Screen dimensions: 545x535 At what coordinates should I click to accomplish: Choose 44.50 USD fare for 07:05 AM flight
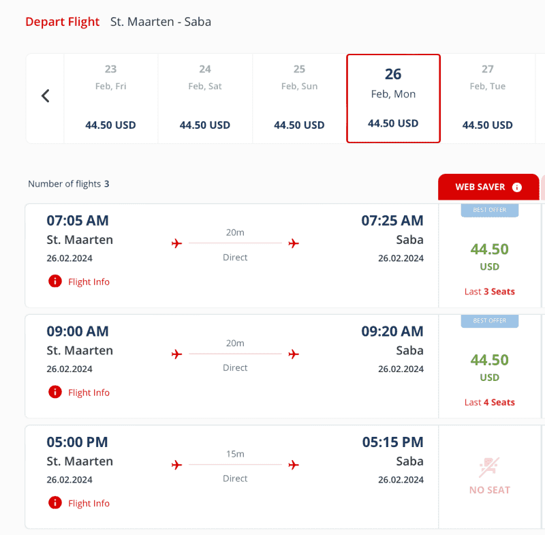(489, 256)
